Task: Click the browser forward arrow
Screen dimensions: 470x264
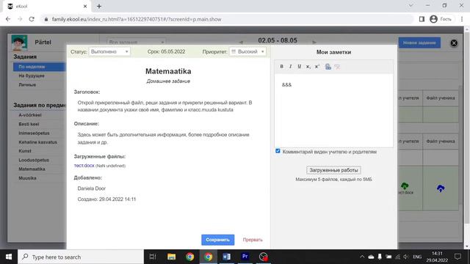Action: [x=20, y=19]
